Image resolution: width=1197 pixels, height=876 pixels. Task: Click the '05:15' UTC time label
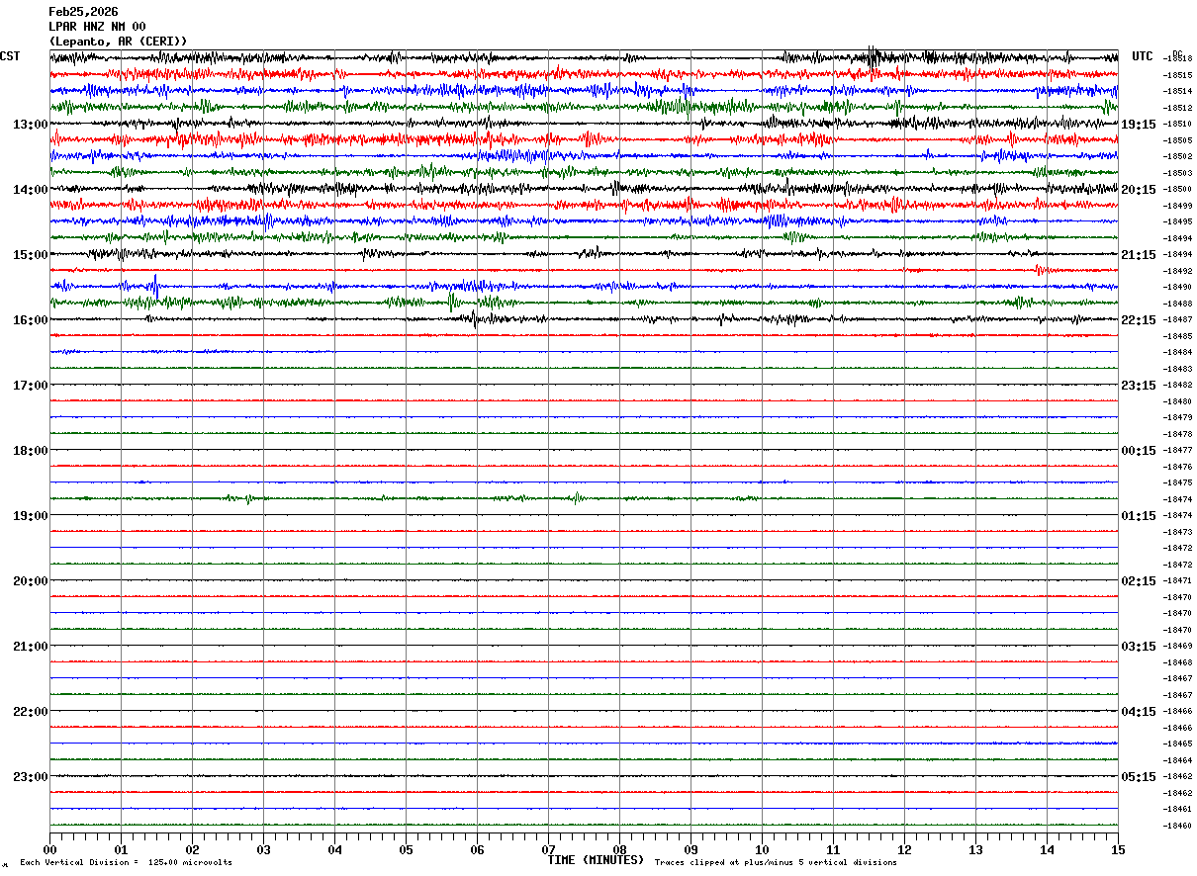(1139, 777)
